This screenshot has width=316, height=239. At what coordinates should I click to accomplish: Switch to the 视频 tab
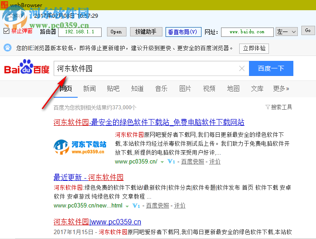click(209, 88)
